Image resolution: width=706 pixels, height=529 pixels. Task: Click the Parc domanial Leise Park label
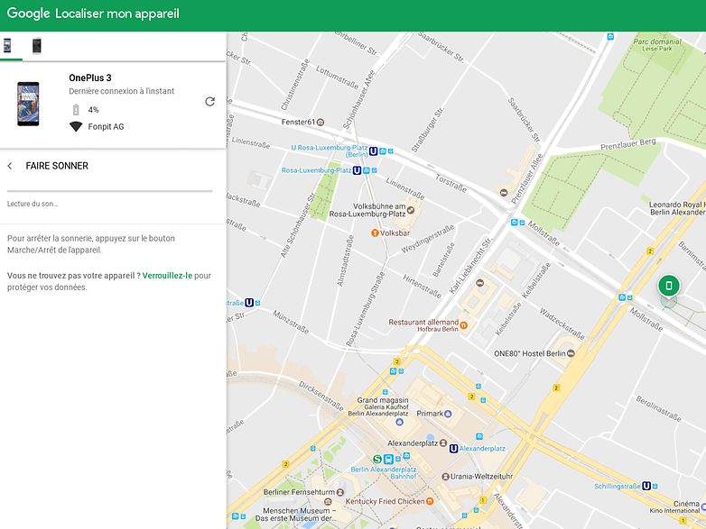(657, 44)
